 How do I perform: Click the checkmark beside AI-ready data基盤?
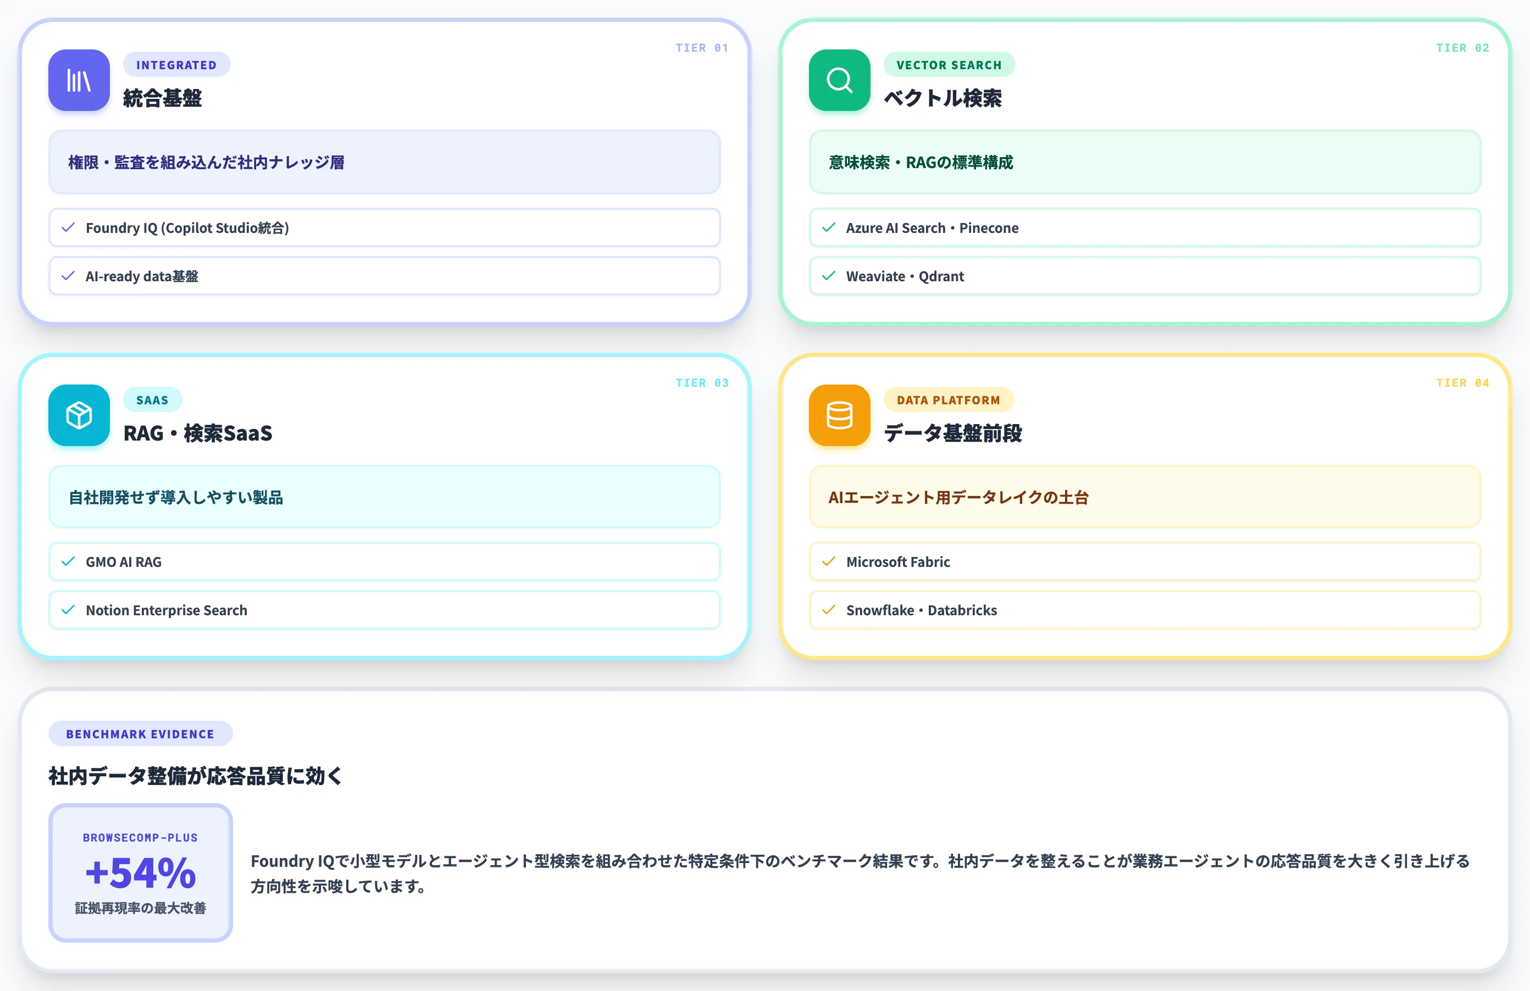click(x=68, y=276)
